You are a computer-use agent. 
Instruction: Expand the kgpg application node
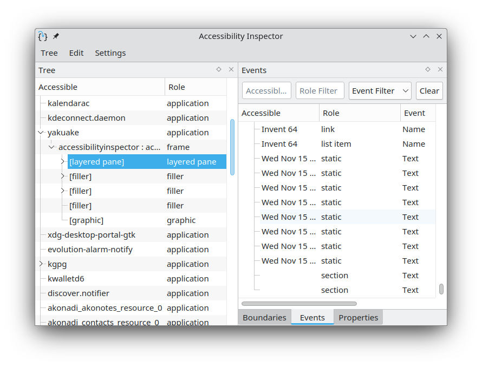pyautogui.click(x=41, y=264)
